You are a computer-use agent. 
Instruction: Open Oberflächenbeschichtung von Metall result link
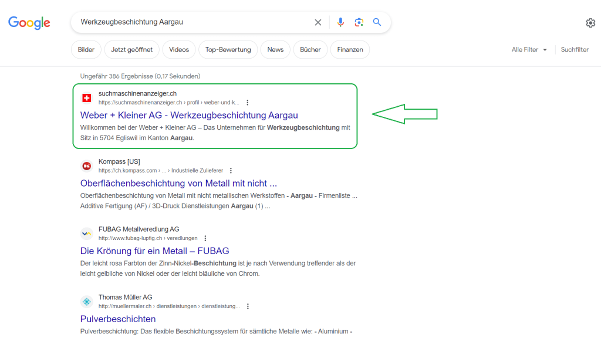(178, 183)
